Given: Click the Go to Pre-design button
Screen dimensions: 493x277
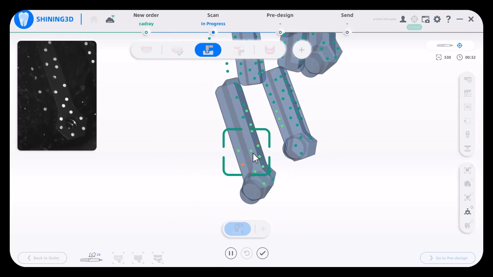Looking at the screenshot, I should click(448, 258).
